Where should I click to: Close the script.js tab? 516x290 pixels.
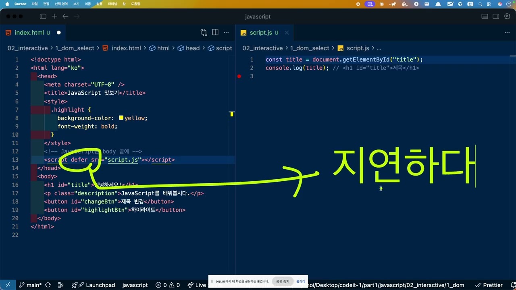tap(287, 33)
